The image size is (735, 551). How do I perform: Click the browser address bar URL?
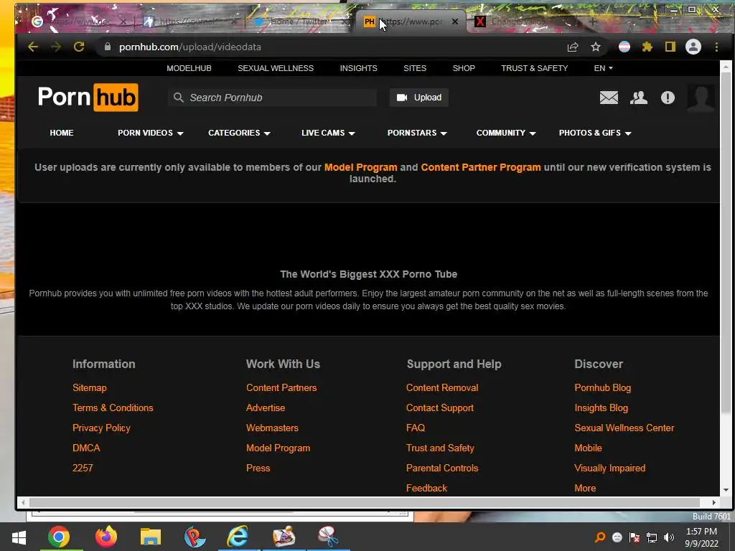pyautogui.click(x=189, y=47)
